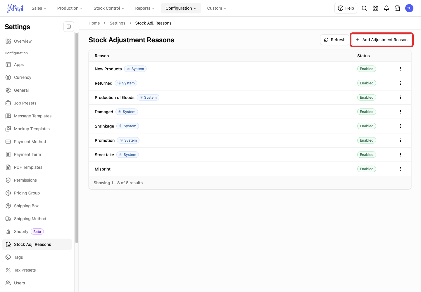Open Tags settings in sidebar

37,257
